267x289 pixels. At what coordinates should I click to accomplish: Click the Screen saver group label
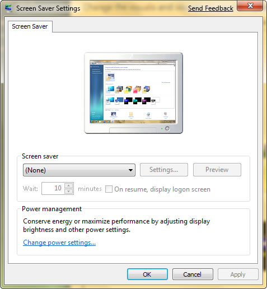[40, 156]
